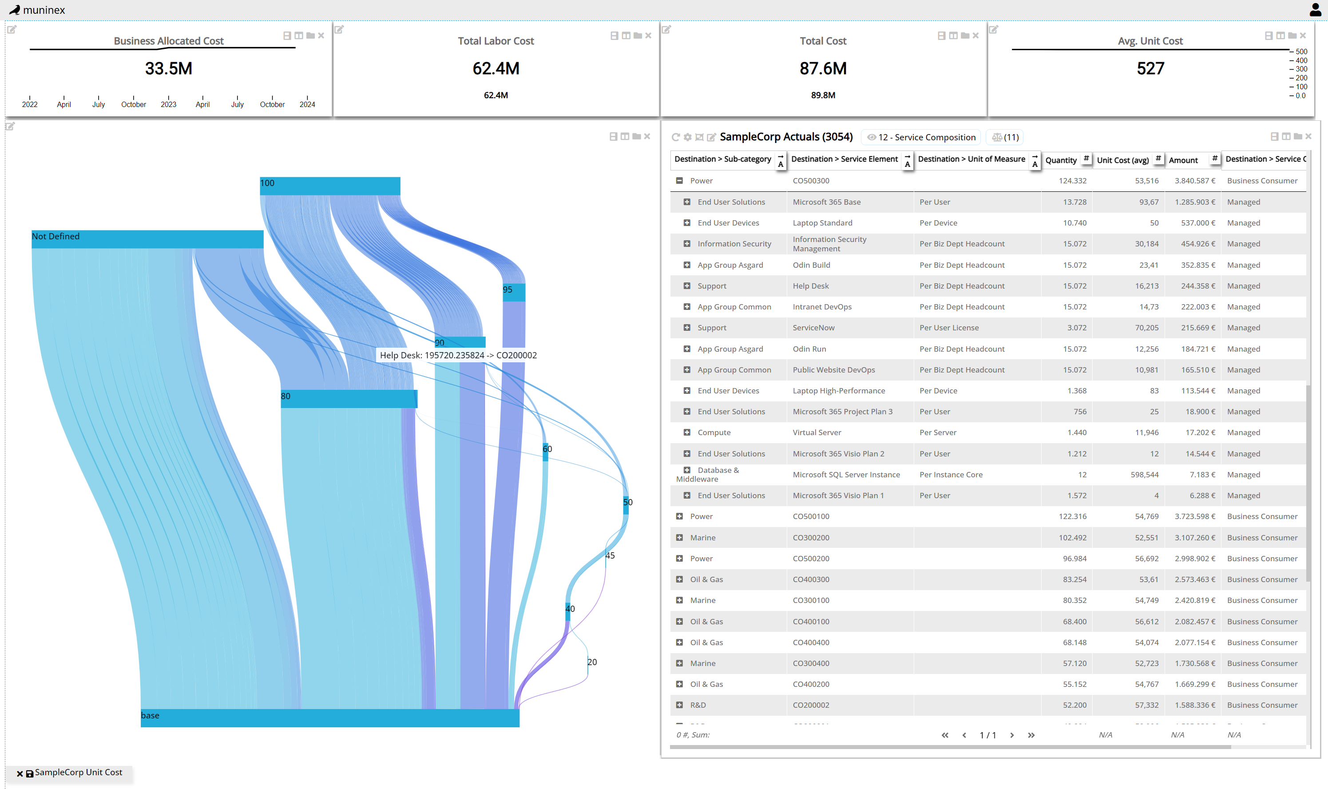Expand the End User Solutions Microsoft 365 Base row
The height and width of the screenshot is (789, 1328).
click(687, 202)
